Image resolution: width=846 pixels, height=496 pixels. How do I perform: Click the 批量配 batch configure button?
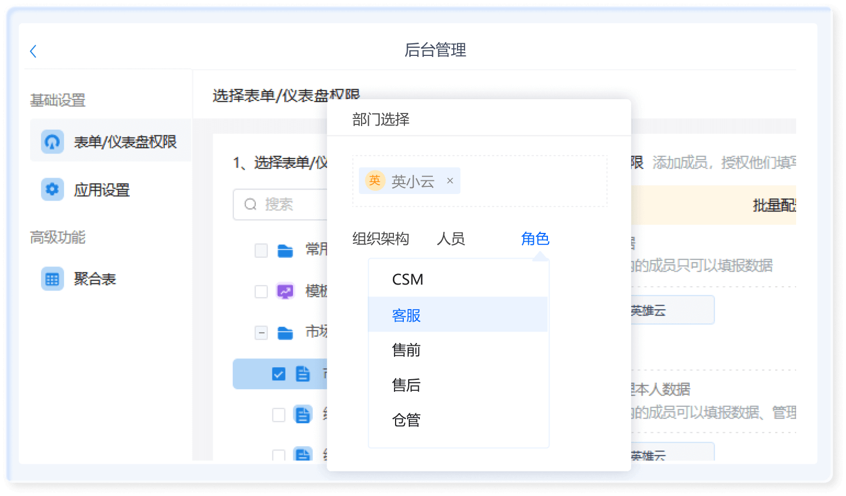774,206
